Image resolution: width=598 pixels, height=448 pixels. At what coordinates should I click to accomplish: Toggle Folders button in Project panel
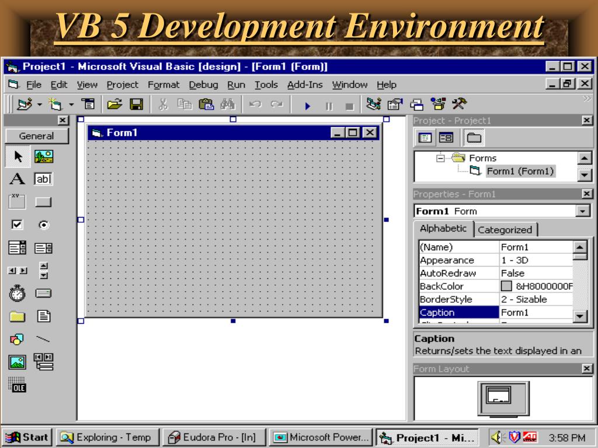pyautogui.click(x=474, y=138)
